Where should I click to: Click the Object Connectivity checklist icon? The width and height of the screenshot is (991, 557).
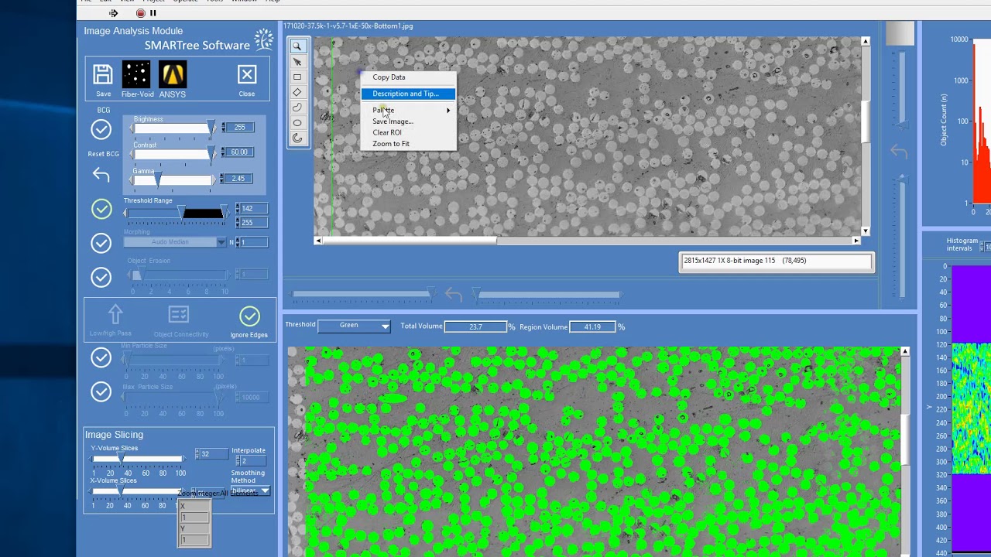coord(179,314)
